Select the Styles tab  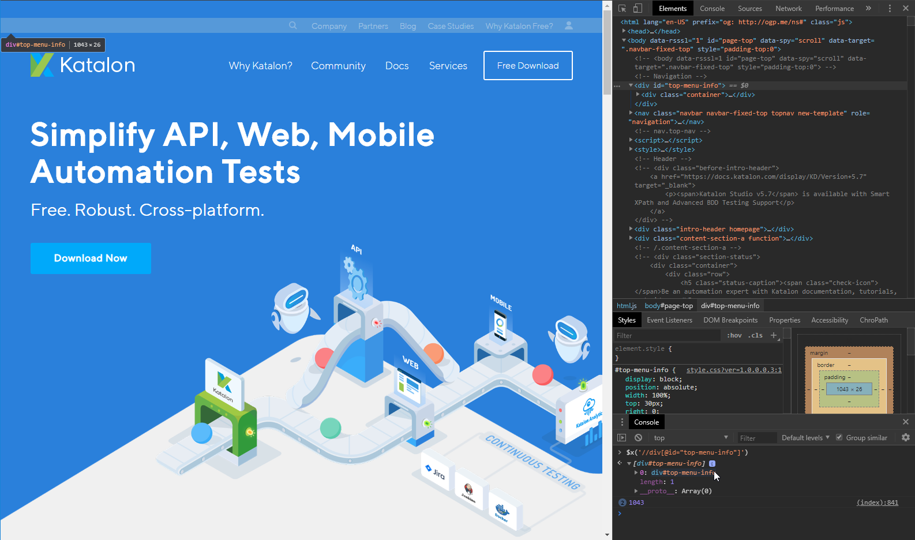[627, 320]
